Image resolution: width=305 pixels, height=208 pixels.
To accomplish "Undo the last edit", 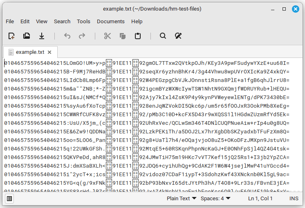I will [67, 36].
